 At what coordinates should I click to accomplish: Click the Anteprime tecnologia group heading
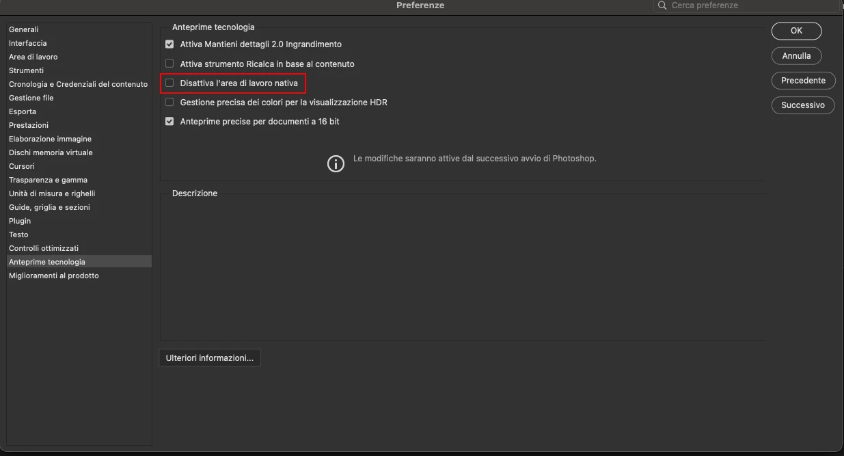pos(213,27)
